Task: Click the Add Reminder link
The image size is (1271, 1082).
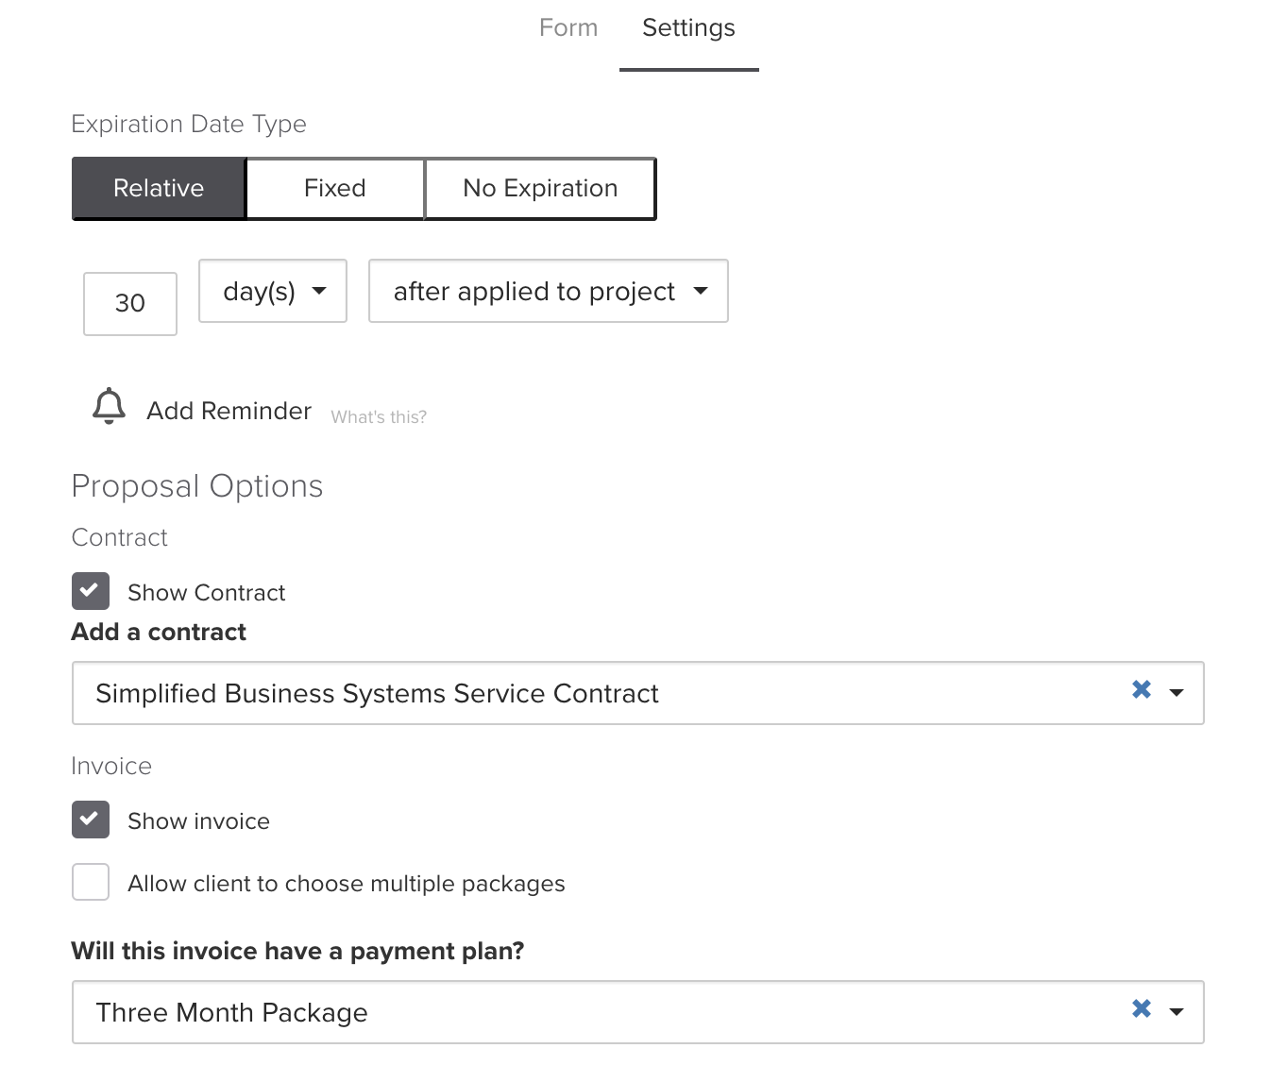Action: pyautogui.click(x=229, y=411)
